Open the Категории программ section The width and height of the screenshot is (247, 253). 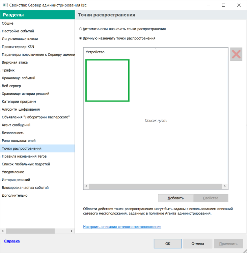(x=37, y=102)
